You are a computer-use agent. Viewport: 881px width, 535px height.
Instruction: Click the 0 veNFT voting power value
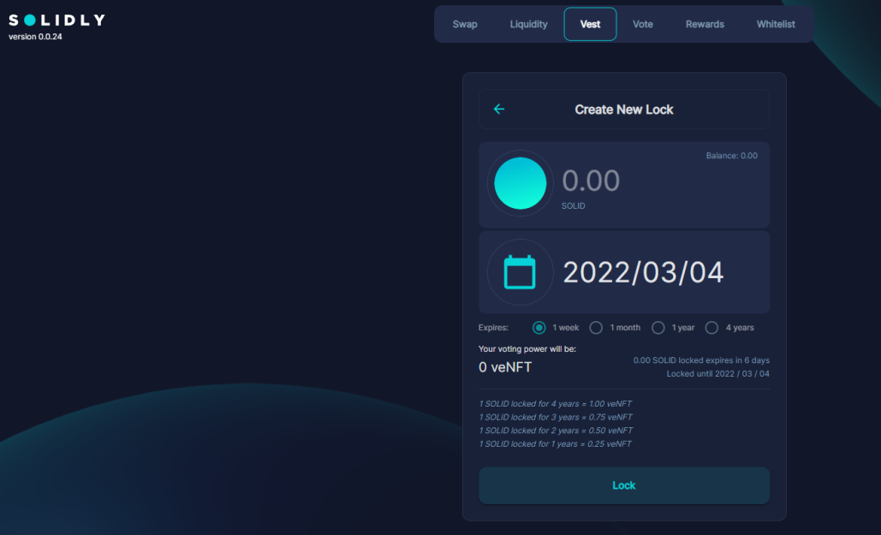pos(505,367)
